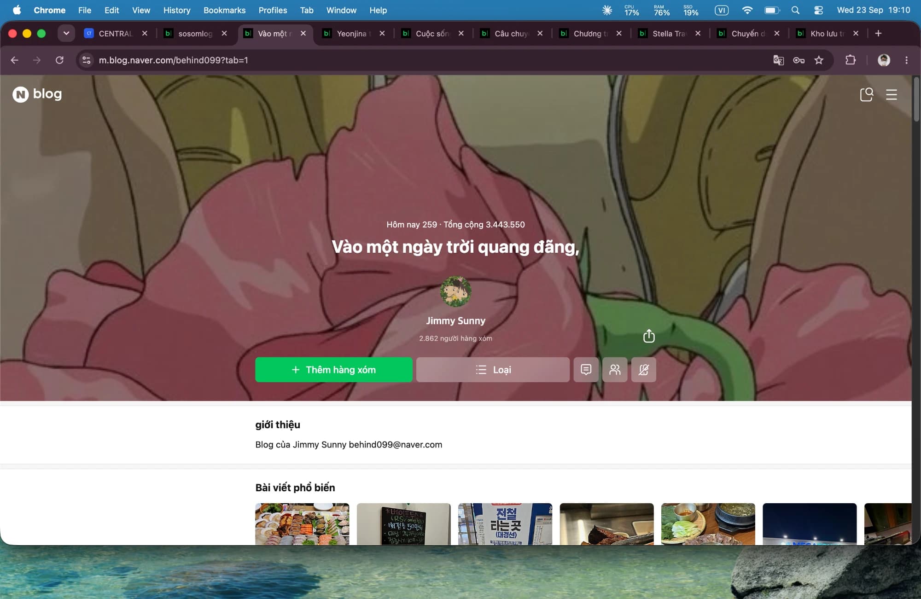Viewport: 921px width, 599px height.
Task: Open the View menu
Action: (x=141, y=10)
